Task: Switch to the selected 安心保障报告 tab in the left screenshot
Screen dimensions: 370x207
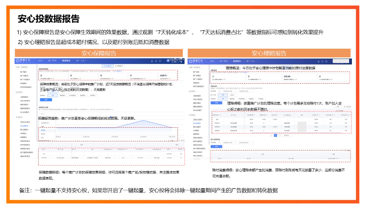Action: point(107,66)
